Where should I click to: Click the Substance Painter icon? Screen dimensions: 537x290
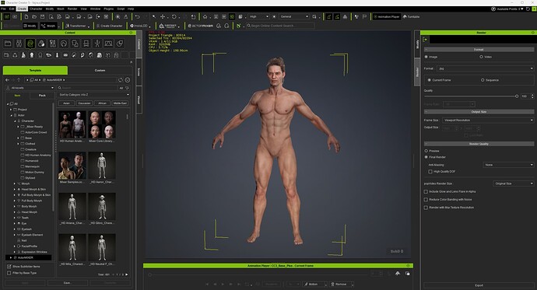[168, 26]
